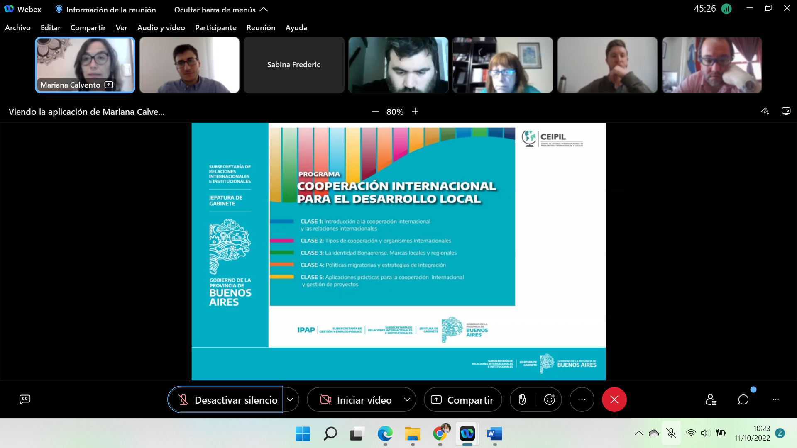Click the shared content layout icon
797x448 pixels.
(x=786, y=111)
